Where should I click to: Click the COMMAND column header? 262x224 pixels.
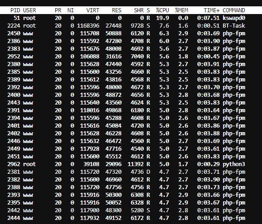pyautogui.click(x=234, y=10)
